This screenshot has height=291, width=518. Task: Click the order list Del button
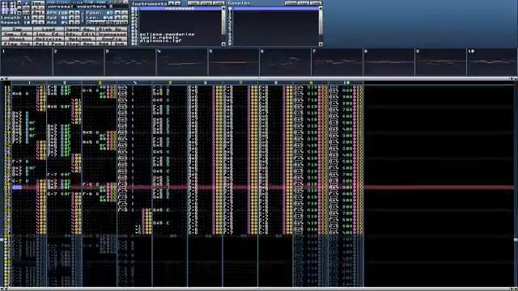(x=38, y=13)
